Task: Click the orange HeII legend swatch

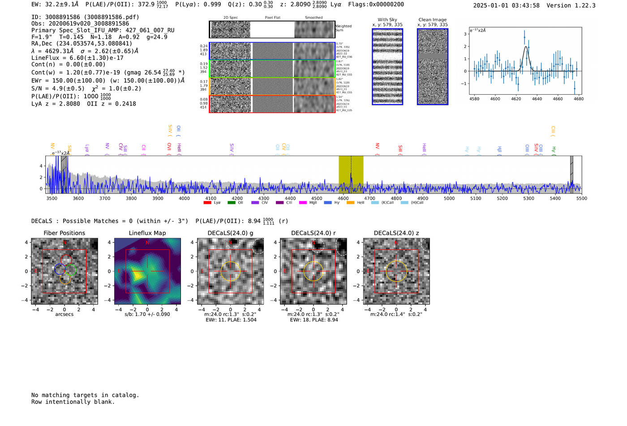Action: pyautogui.click(x=350, y=203)
